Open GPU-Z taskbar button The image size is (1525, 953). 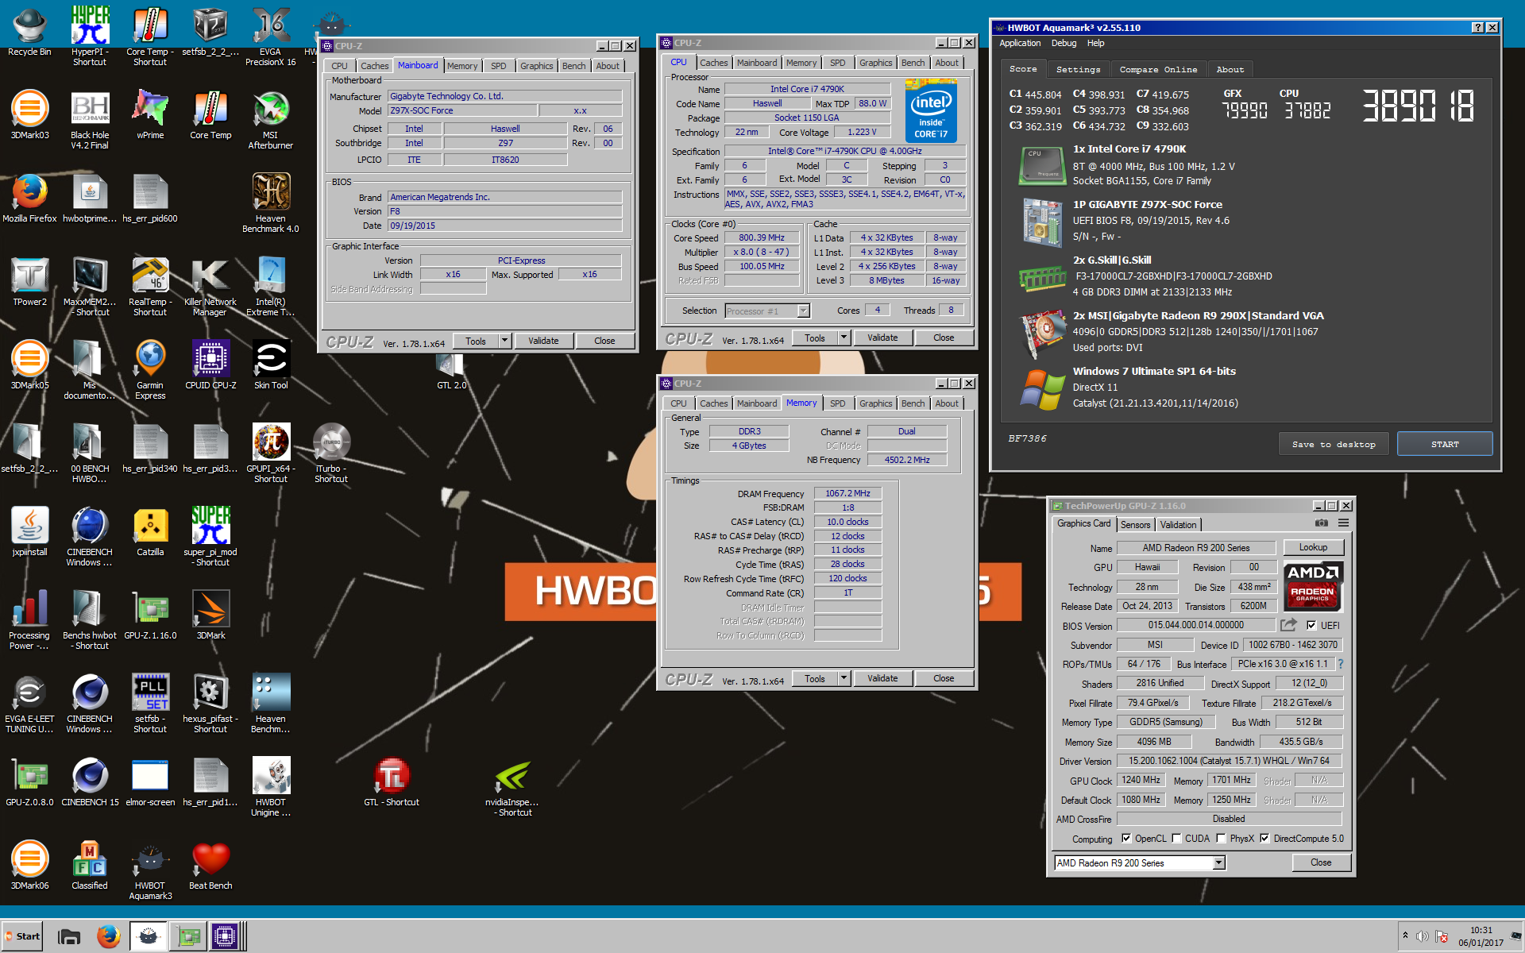pos(188,936)
